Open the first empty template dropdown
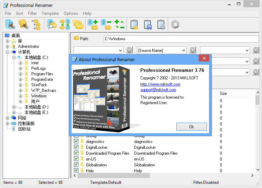This screenshot has width=262, height=188. click(120, 51)
